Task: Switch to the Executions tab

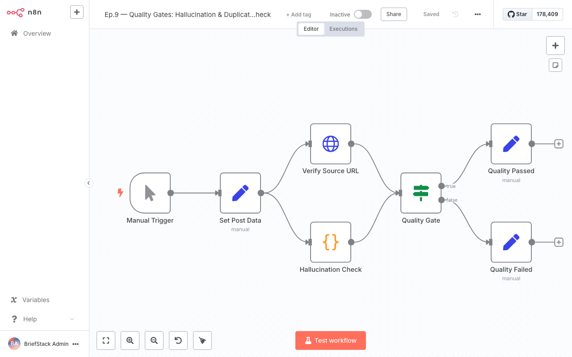Action: 343,29
